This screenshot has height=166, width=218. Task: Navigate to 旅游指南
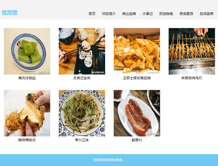click(166, 14)
